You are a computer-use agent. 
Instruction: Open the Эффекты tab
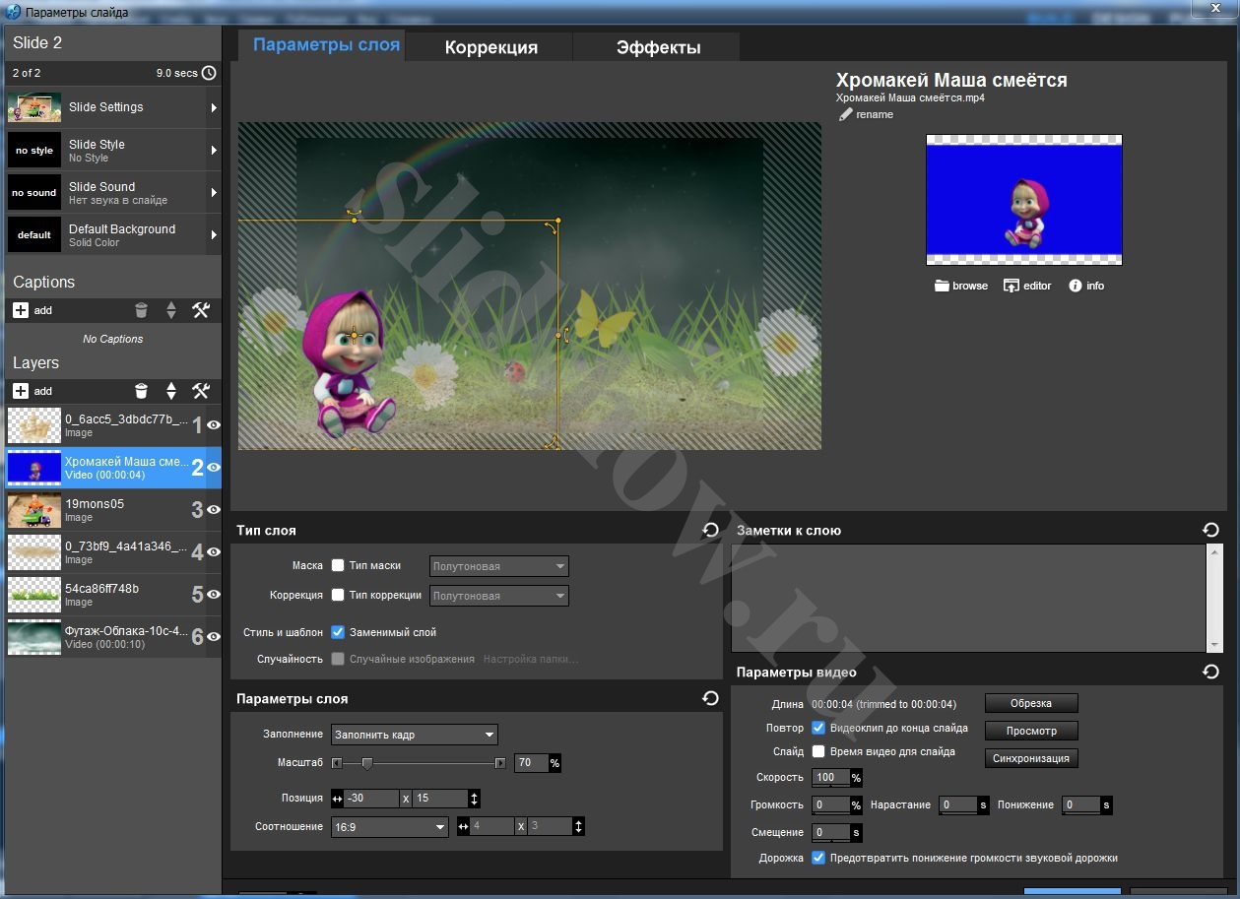tap(658, 47)
